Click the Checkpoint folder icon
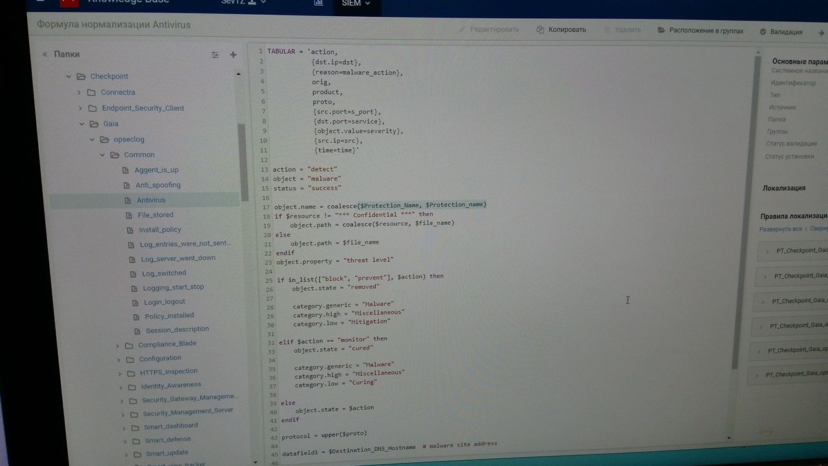The height and width of the screenshot is (466, 828). click(81, 76)
